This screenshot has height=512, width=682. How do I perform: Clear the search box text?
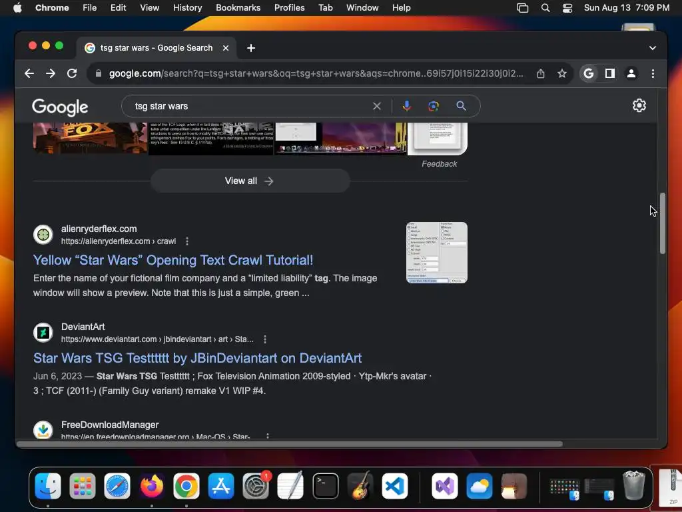pos(377,106)
